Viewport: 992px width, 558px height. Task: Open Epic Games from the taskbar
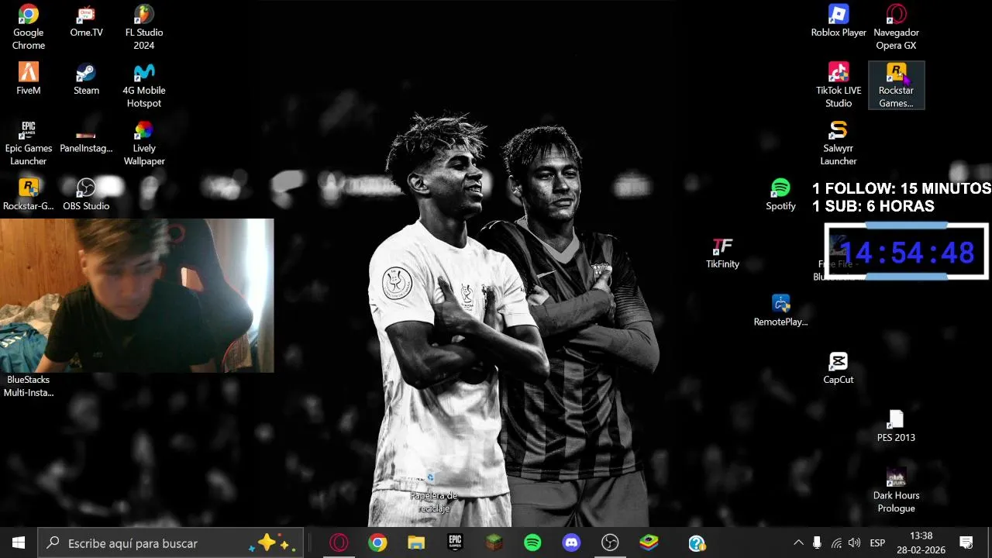pos(455,543)
